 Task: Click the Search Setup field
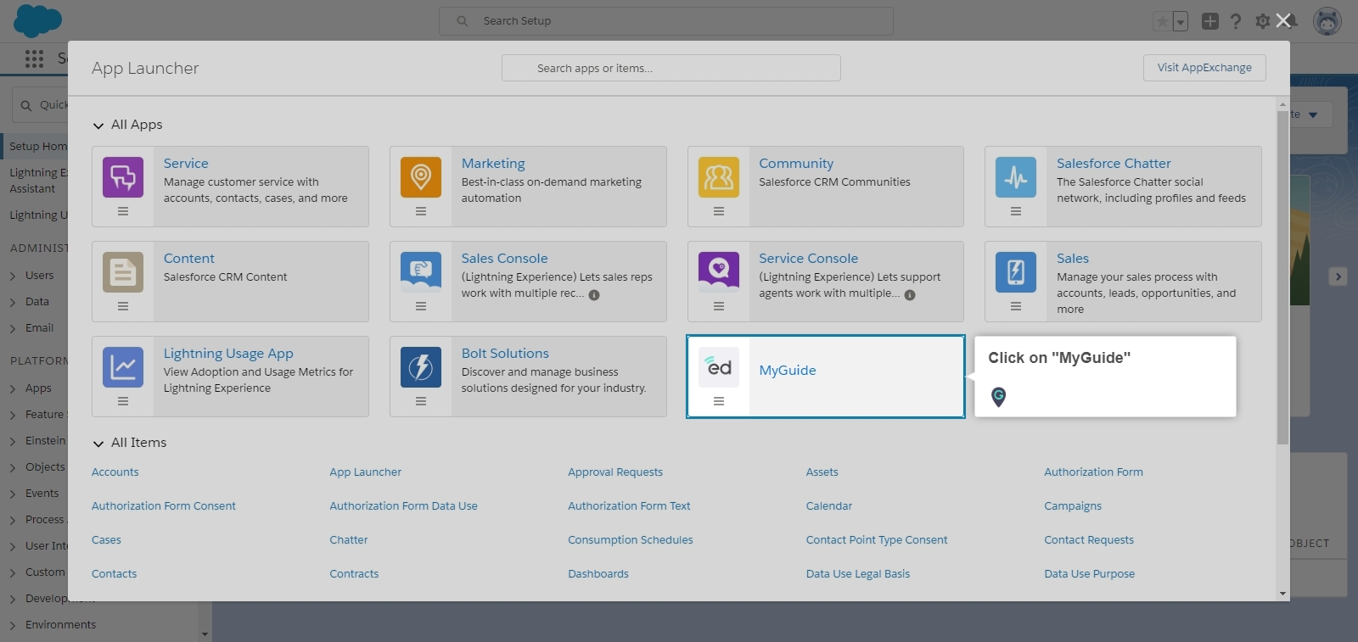pyautogui.click(x=666, y=21)
